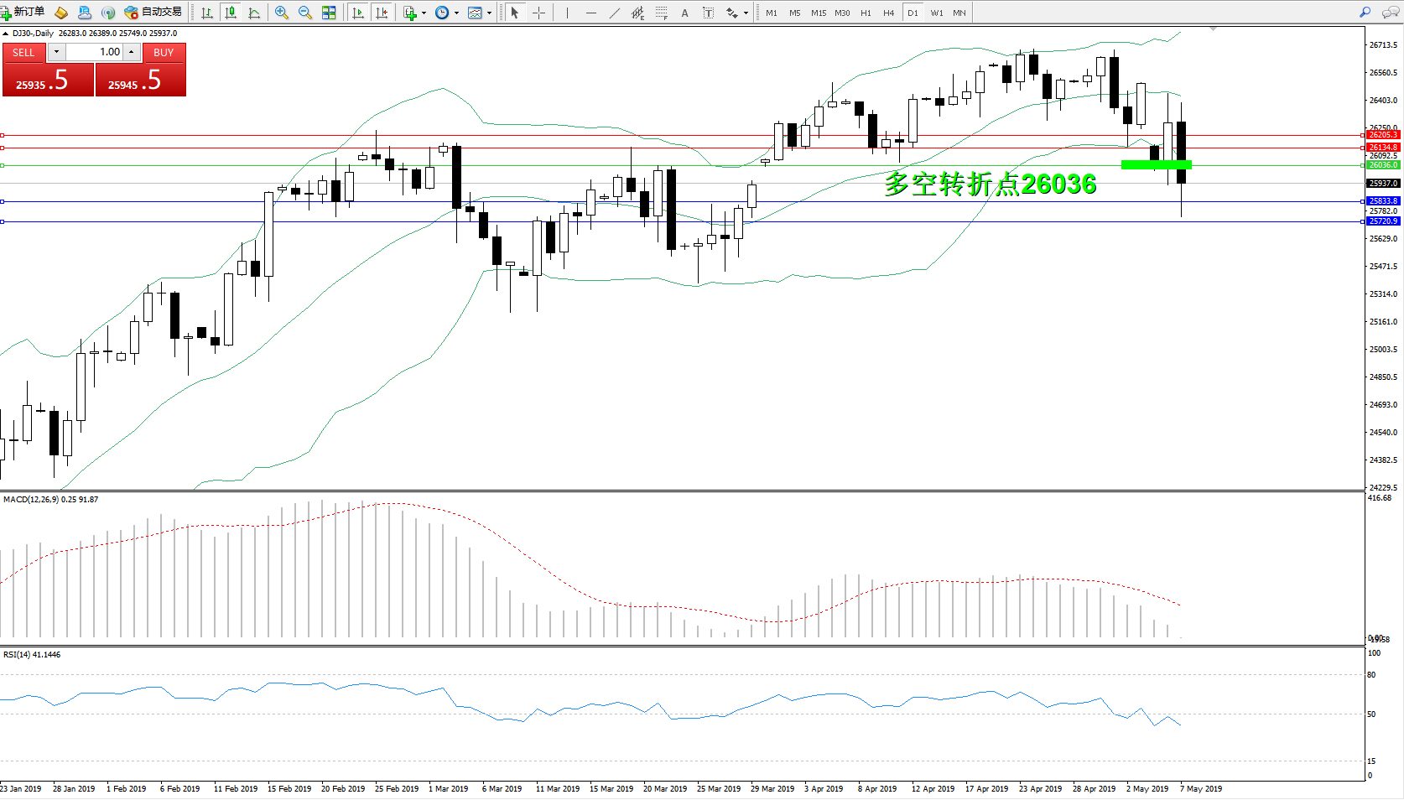1404x800 pixels.
Task: Expand the periodicity clock dropdown arrow
Action: [456, 13]
